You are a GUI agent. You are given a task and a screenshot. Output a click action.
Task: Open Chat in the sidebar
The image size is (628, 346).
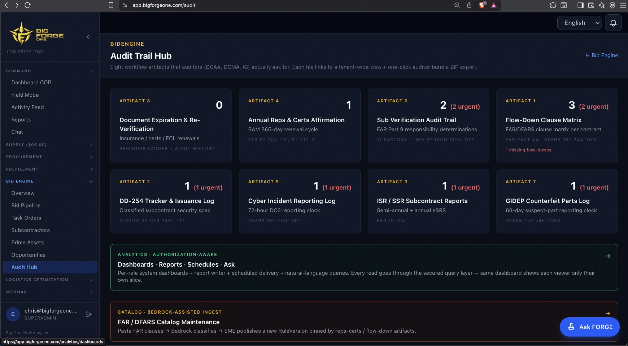click(50, 132)
